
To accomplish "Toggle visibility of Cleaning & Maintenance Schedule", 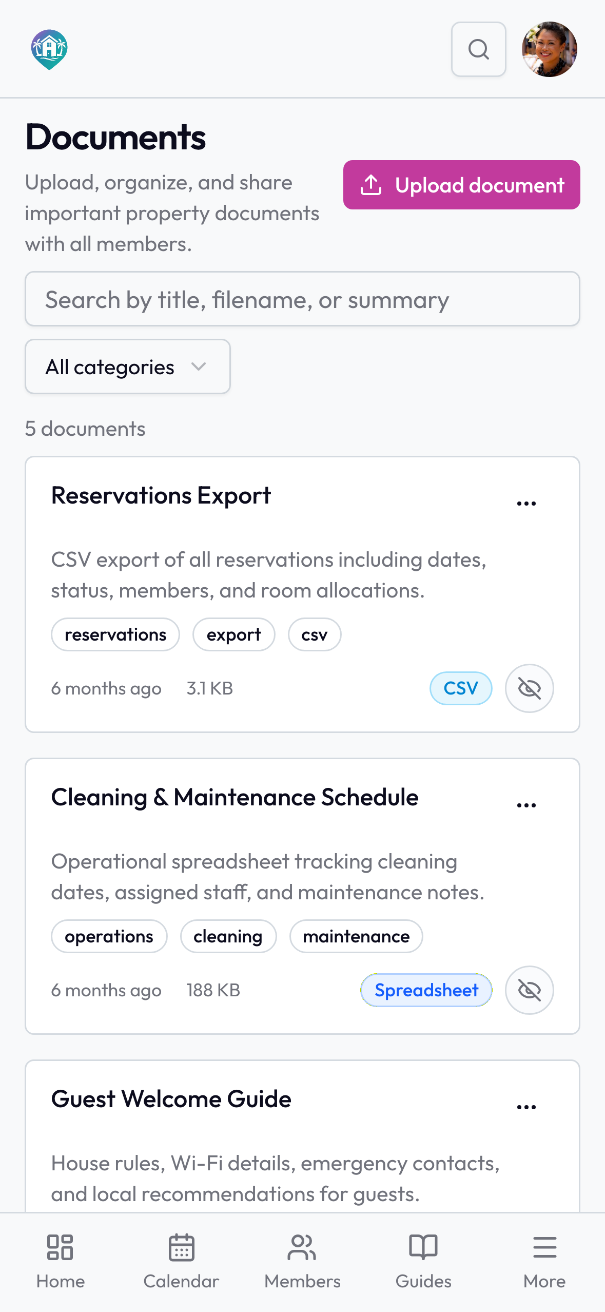I will coord(529,990).
